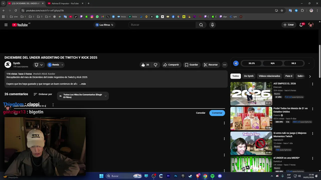
Task: Go back in browser history
Action: 4,10
